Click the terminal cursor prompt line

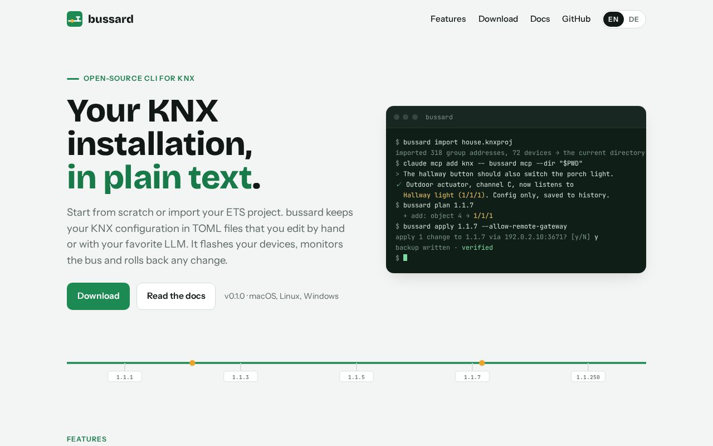[402, 258]
